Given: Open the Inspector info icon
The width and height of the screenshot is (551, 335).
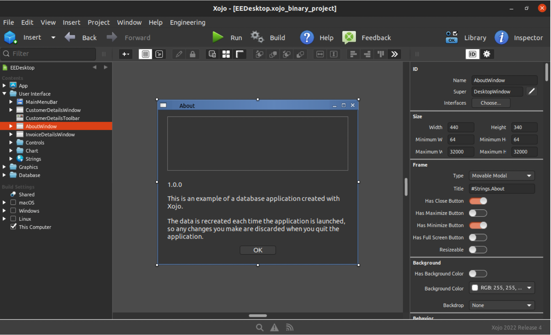Looking at the screenshot, I should click(501, 37).
